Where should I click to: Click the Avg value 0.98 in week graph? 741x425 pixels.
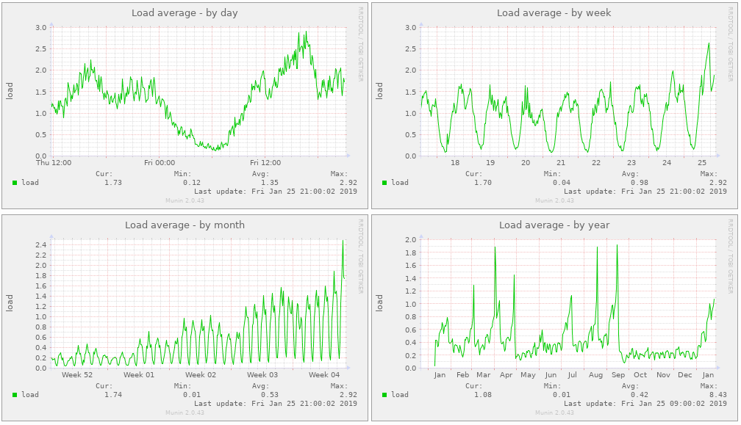[640, 183]
